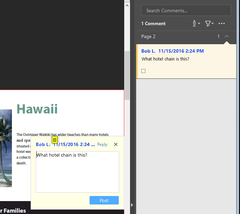Open the filter comments funnel menu
The image size is (240, 214).
pyautogui.click(x=209, y=23)
